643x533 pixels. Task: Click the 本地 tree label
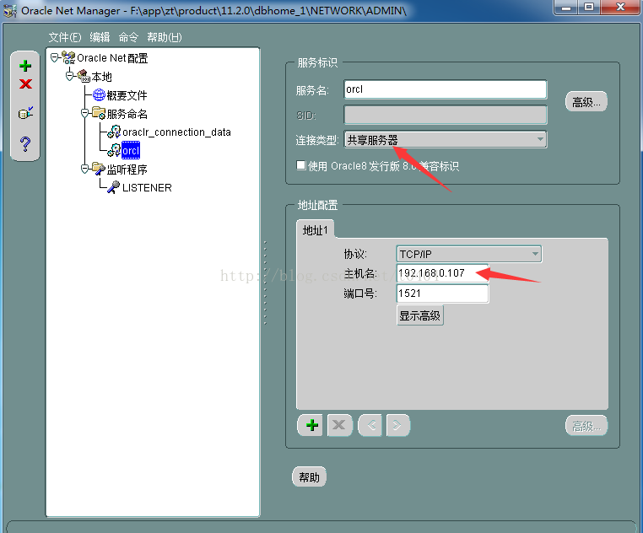[101, 77]
